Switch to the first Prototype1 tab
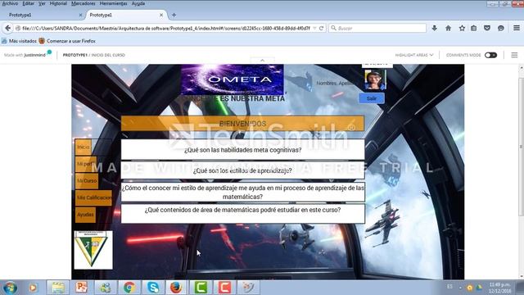Image resolution: width=524 pixels, height=295 pixels. click(43, 15)
